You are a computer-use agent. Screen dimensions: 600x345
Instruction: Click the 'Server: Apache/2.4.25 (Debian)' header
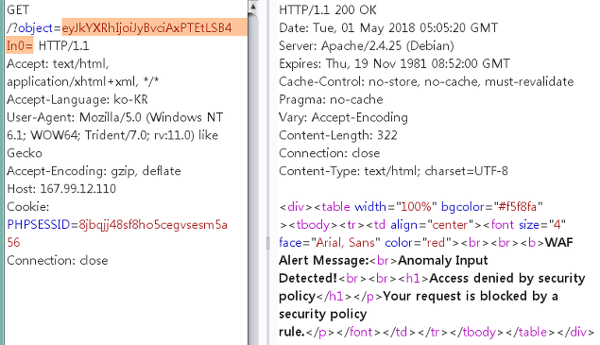coord(367,46)
